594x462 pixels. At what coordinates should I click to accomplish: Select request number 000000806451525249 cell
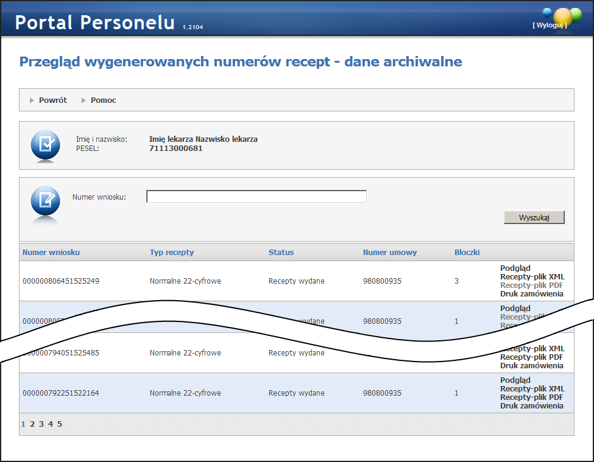pos(61,281)
